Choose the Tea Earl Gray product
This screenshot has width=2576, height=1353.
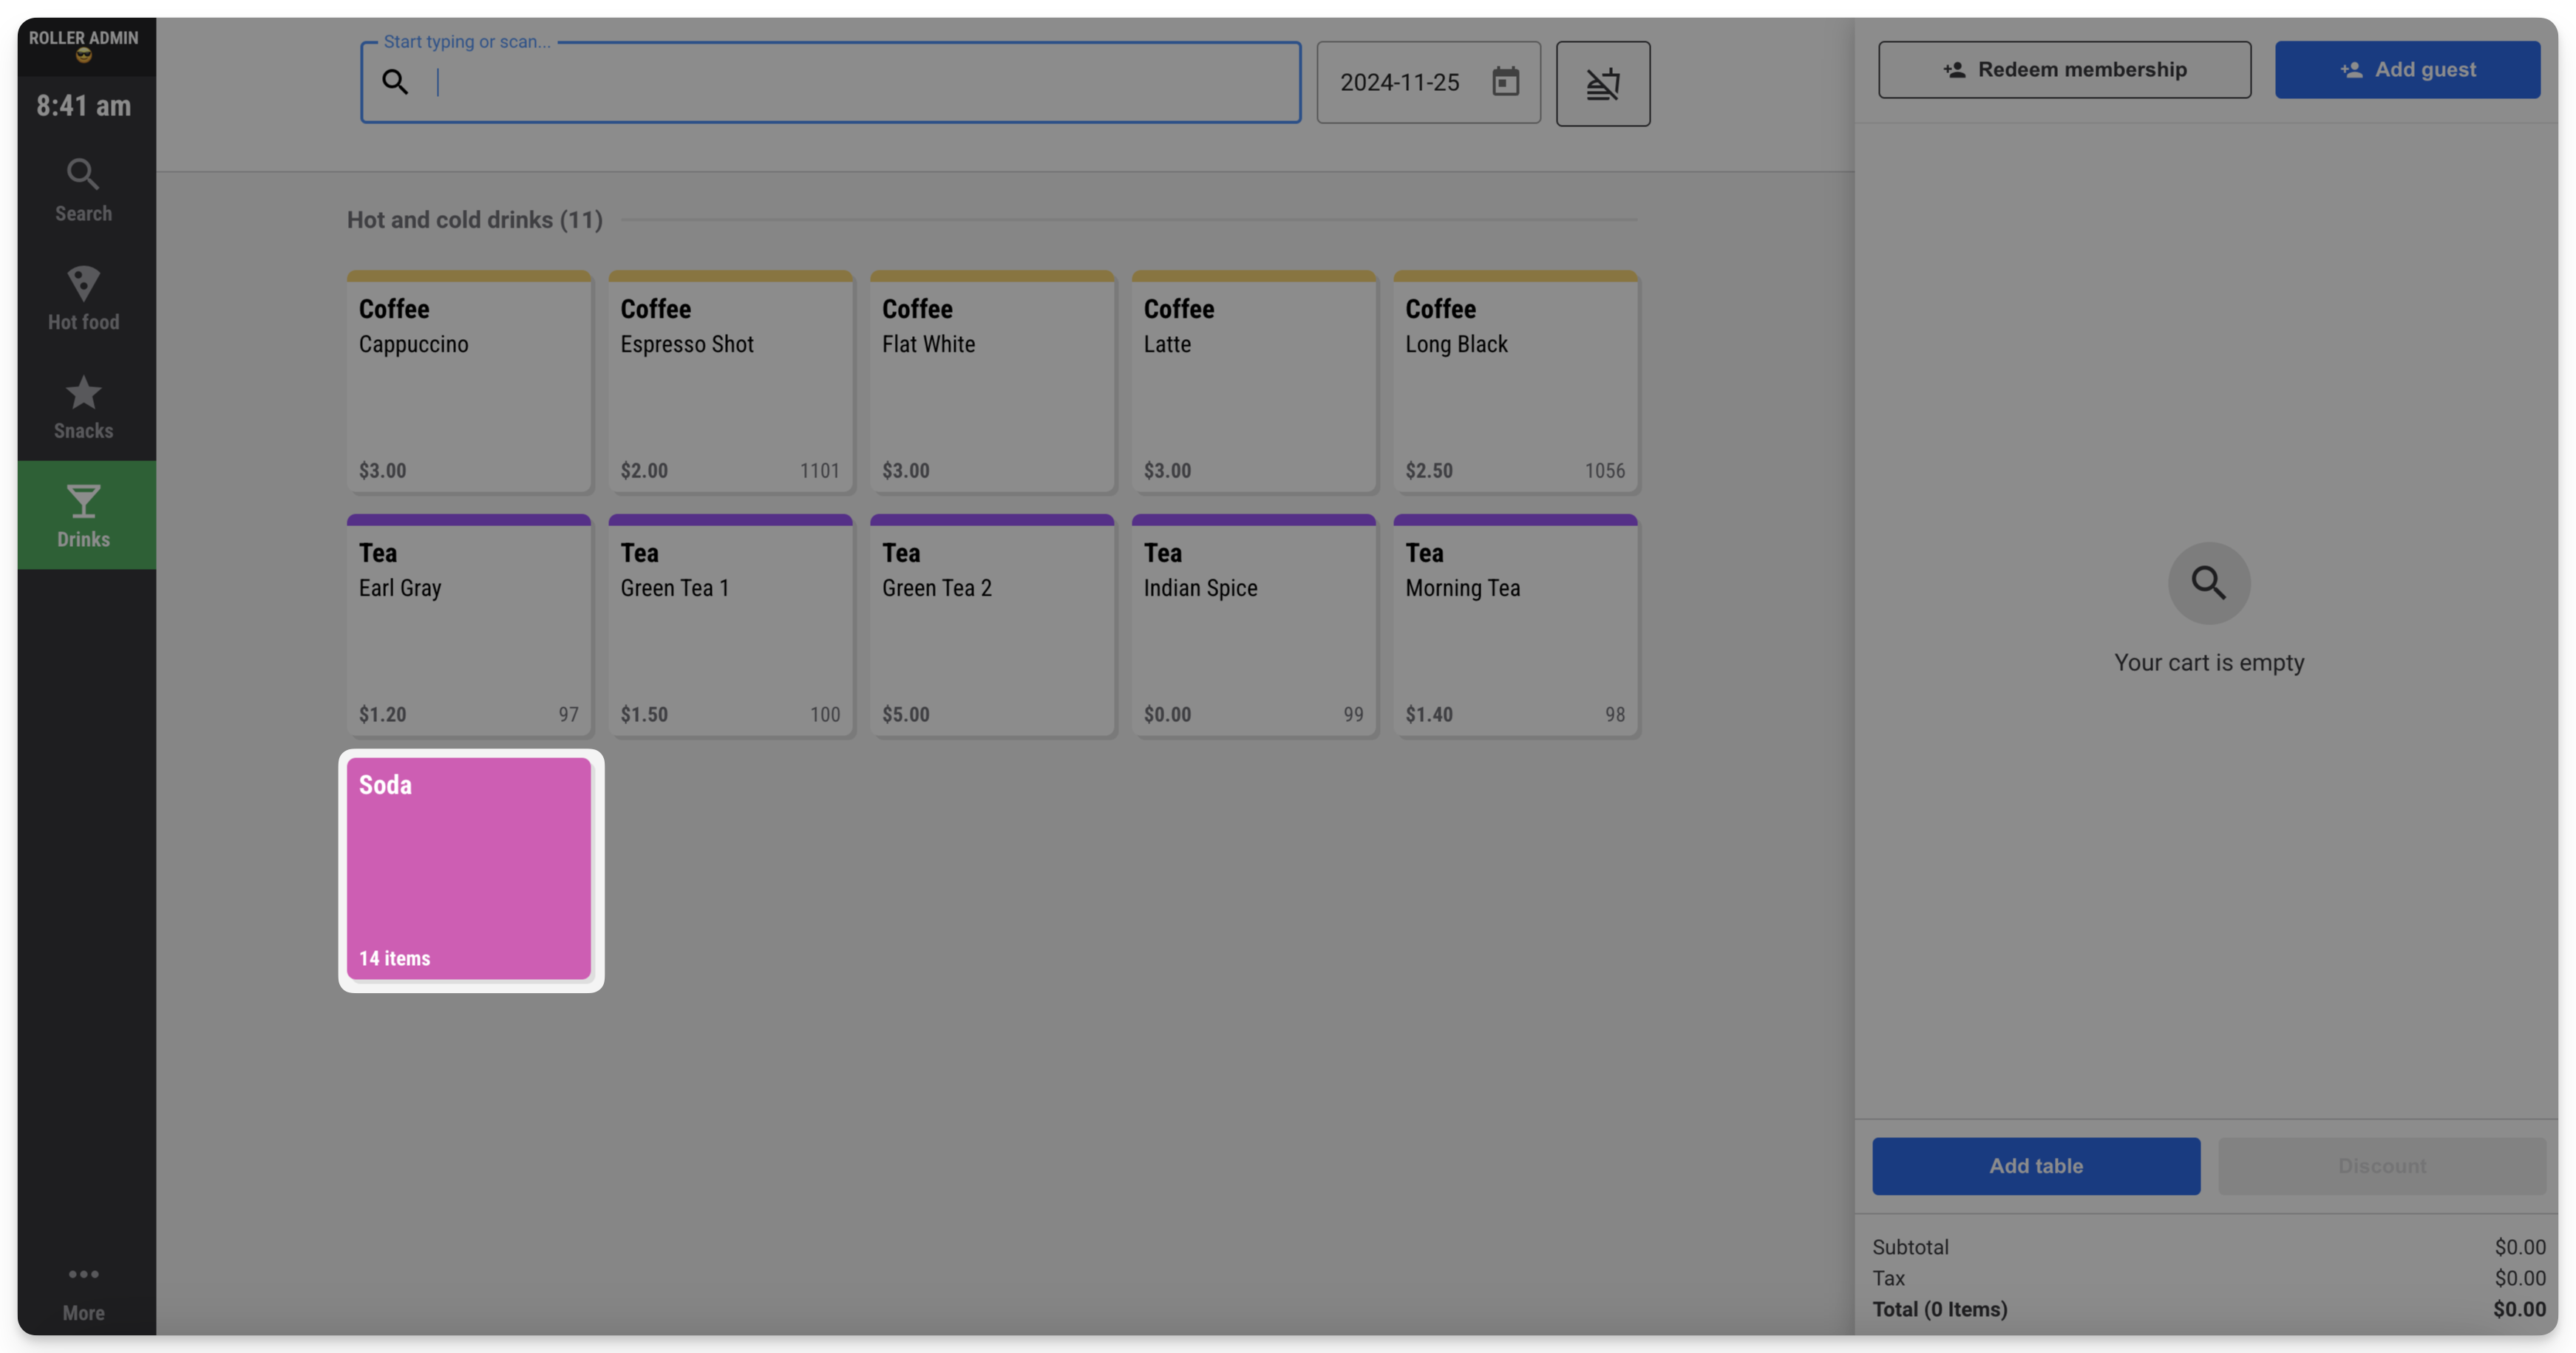pos(469,625)
